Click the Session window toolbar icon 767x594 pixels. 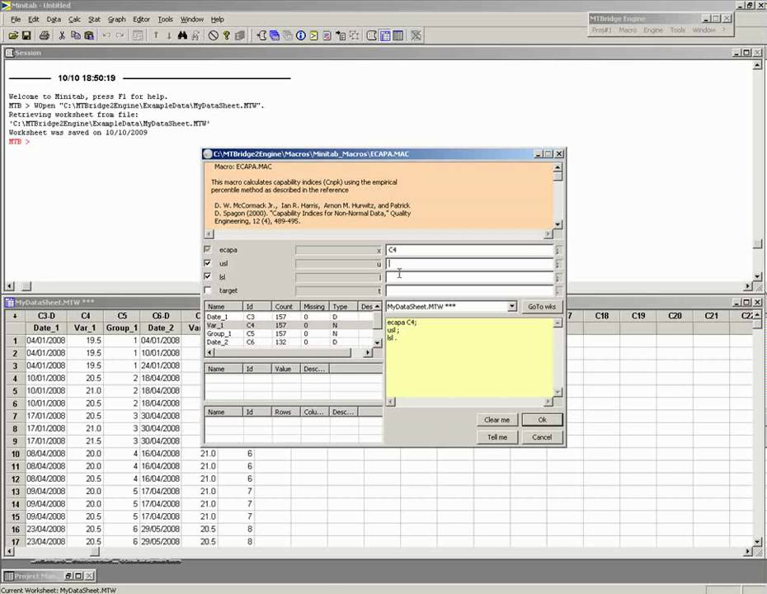point(372,35)
